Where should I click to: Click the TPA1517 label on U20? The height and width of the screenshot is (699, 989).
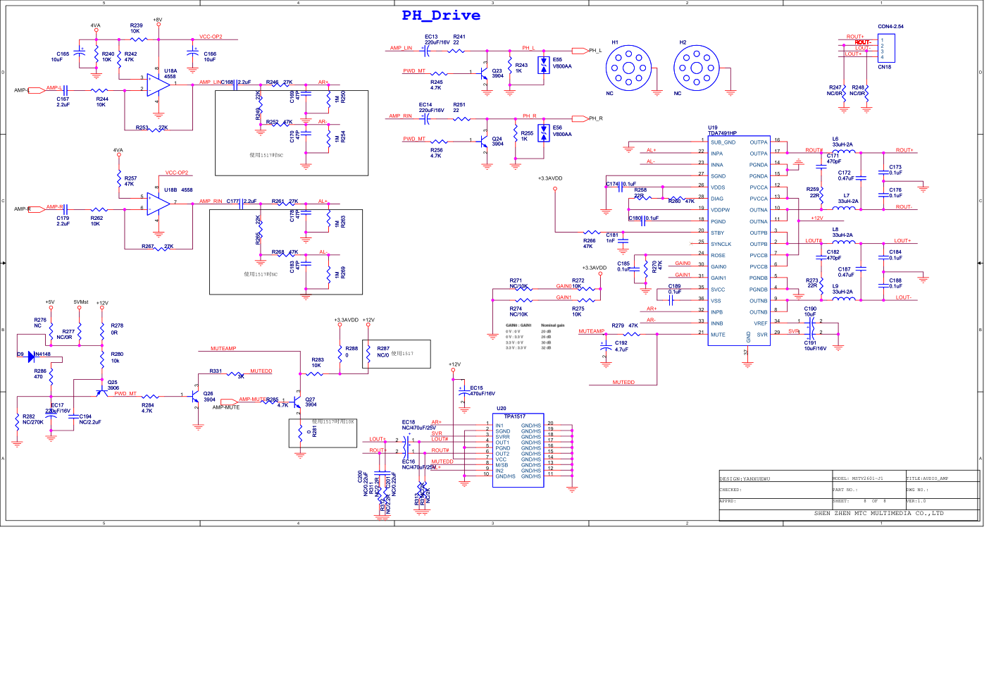pyautogui.click(x=514, y=416)
